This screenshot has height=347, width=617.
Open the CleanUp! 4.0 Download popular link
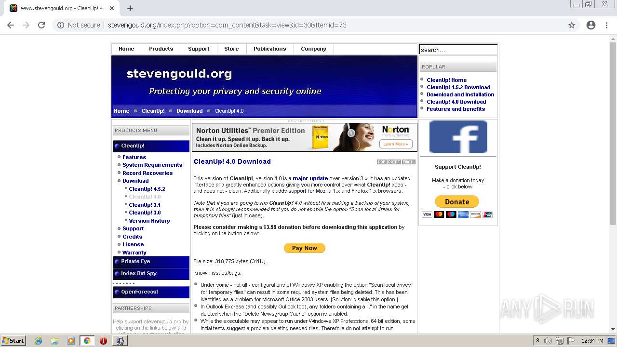tap(456, 102)
